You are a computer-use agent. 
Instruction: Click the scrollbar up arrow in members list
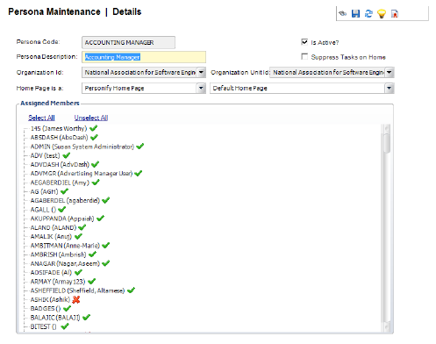click(x=387, y=128)
